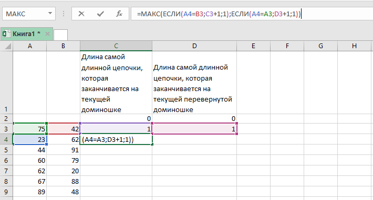The height and width of the screenshot is (200, 373).
Task: Open Name Box dropdown arrow
Action: [x=50, y=14]
